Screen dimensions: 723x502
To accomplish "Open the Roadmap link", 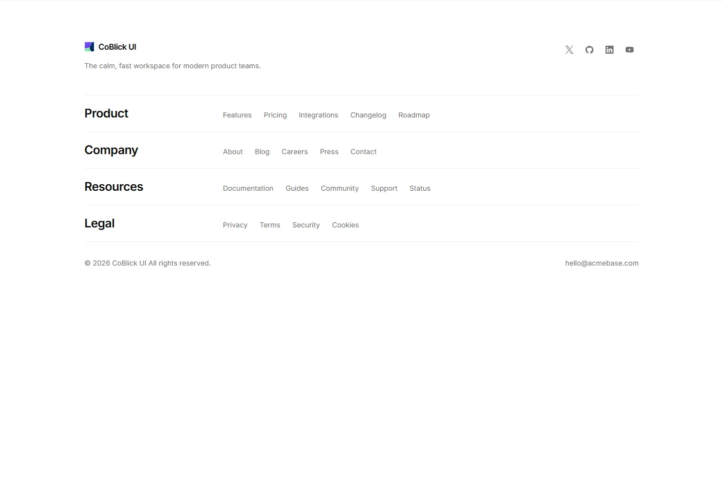I will pos(414,115).
